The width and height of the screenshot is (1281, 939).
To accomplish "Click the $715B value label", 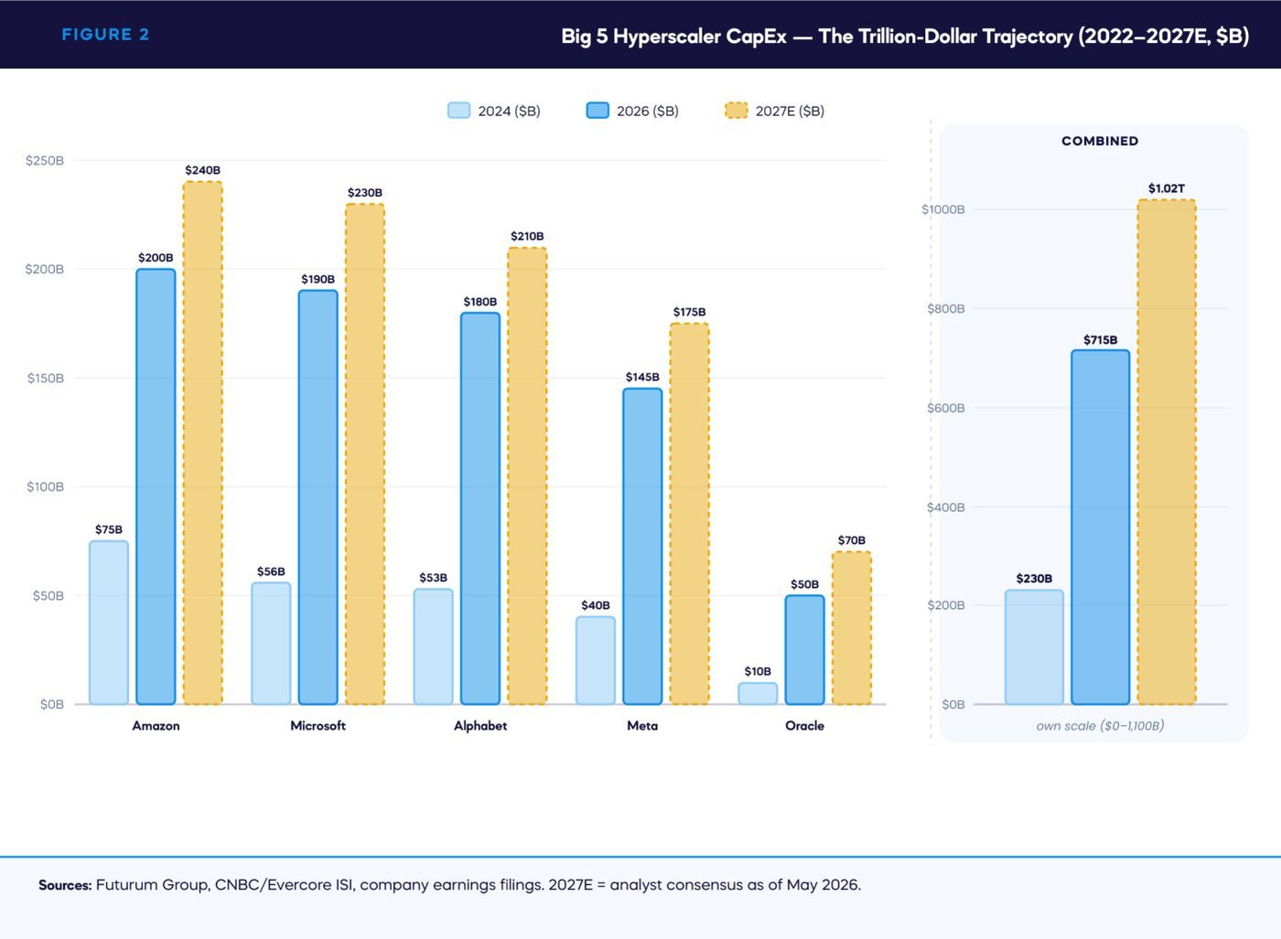I will point(1101,340).
